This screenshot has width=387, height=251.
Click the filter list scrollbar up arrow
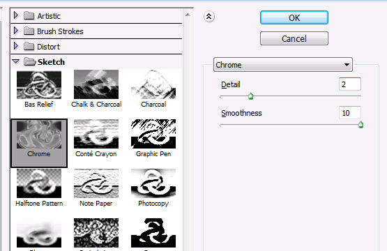(x=188, y=15)
